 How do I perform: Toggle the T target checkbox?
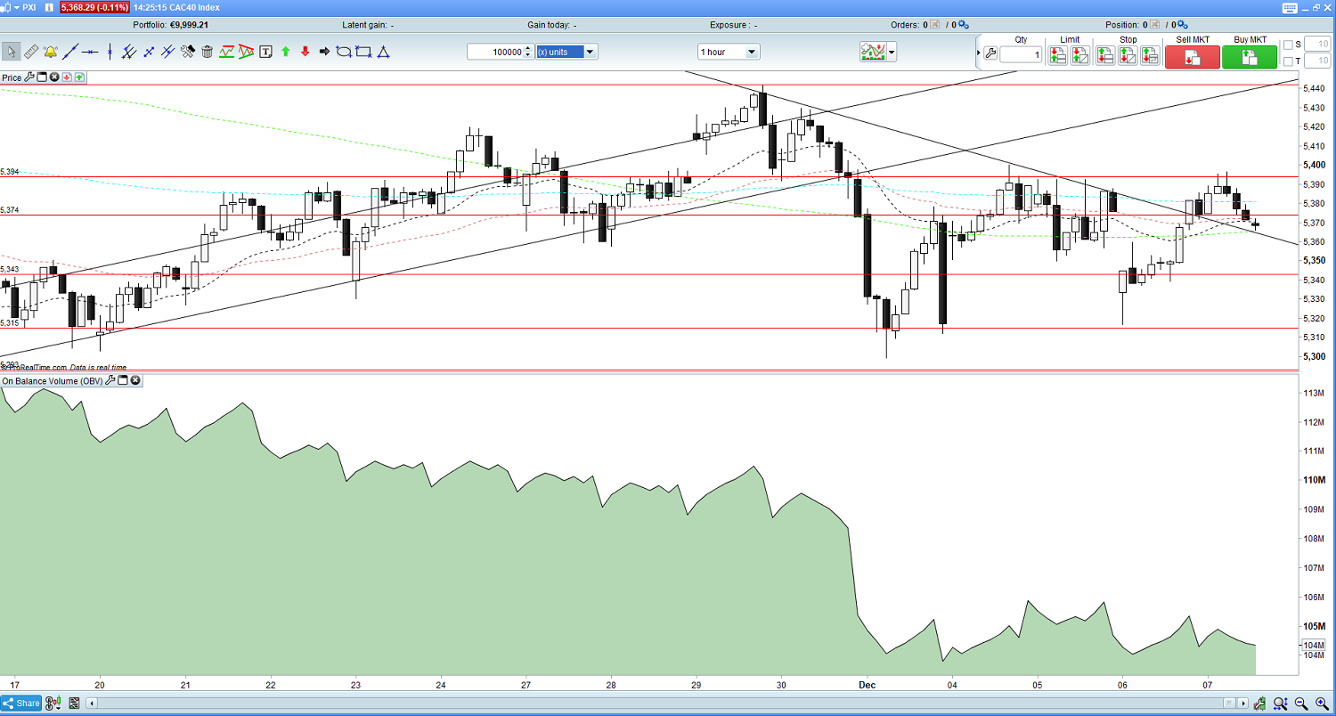click(1287, 61)
